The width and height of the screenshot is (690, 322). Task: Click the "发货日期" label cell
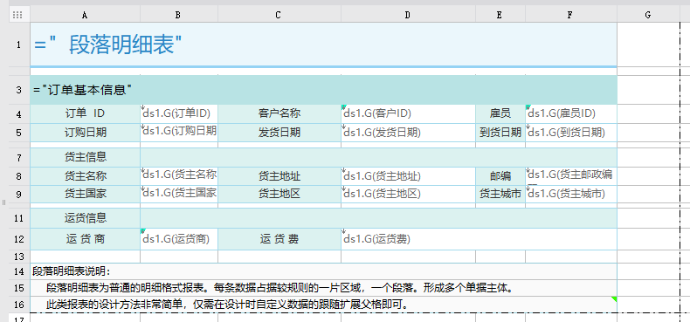point(279,133)
